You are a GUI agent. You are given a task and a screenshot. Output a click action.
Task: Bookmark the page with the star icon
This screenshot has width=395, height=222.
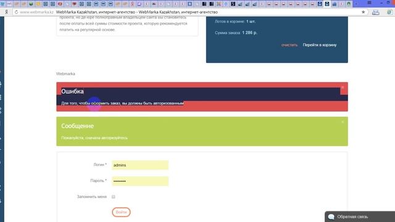tap(363, 12)
